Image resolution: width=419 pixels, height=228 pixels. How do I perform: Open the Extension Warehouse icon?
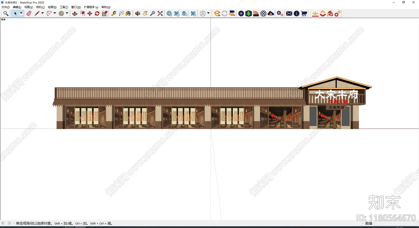pos(177,14)
